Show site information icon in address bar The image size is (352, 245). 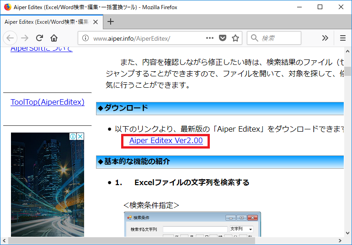pos(85,38)
